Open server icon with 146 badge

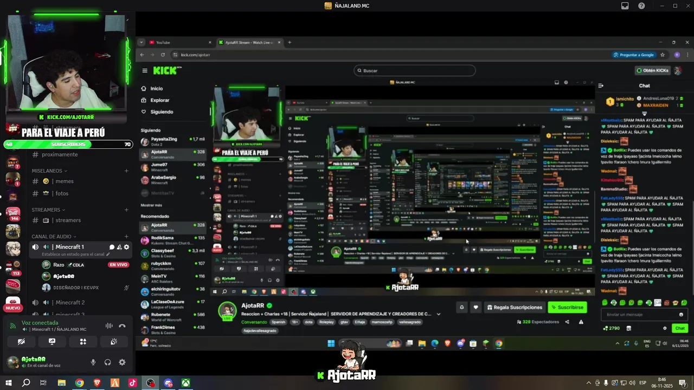click(x=12, y=213)
